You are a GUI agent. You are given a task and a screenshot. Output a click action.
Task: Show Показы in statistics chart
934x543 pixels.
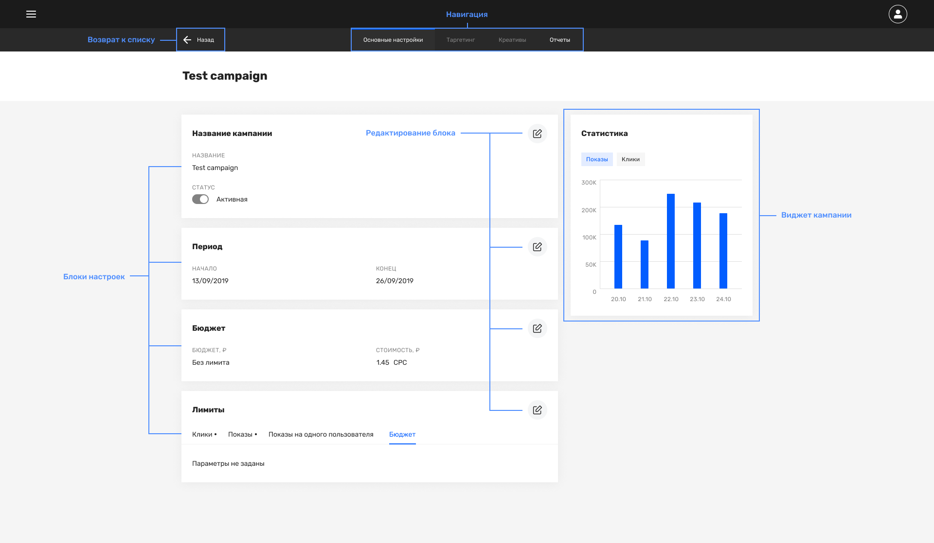597,159
